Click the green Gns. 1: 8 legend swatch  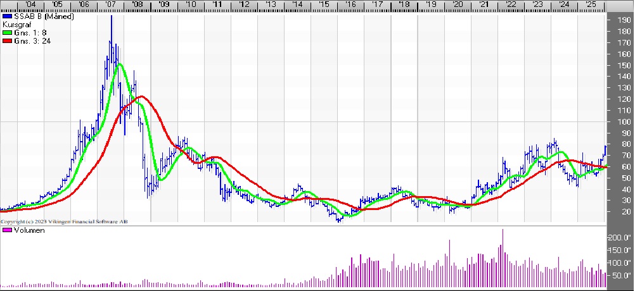(x=6, y=33)
